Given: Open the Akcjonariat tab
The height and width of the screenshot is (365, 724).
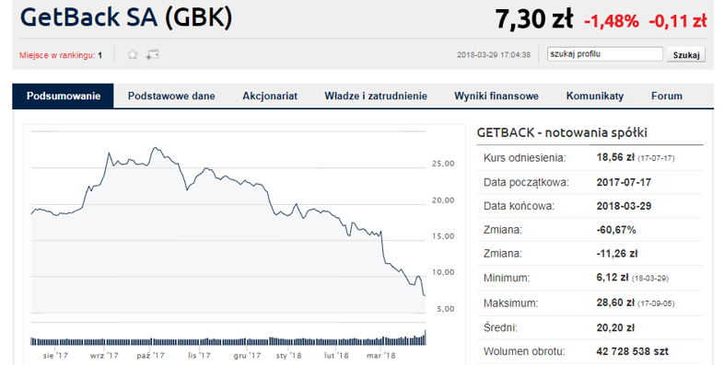Looking at the screenshot, I should pyautogui.click(x=270, y=96).
